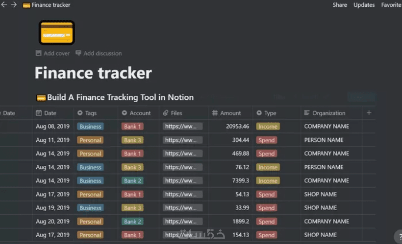The height and width of the screenshot is (244, 402).
Task: Click the Add discussion speech bubble icon
Action: pyautogui.click(x=78, y=53)
